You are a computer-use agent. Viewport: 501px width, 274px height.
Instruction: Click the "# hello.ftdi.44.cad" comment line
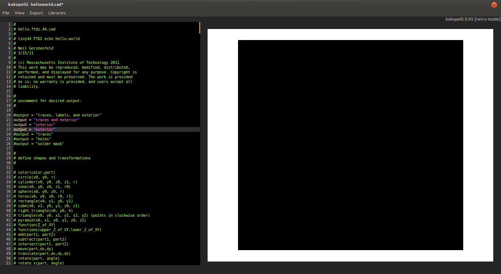pyautogui.click(x=34, y=29)
